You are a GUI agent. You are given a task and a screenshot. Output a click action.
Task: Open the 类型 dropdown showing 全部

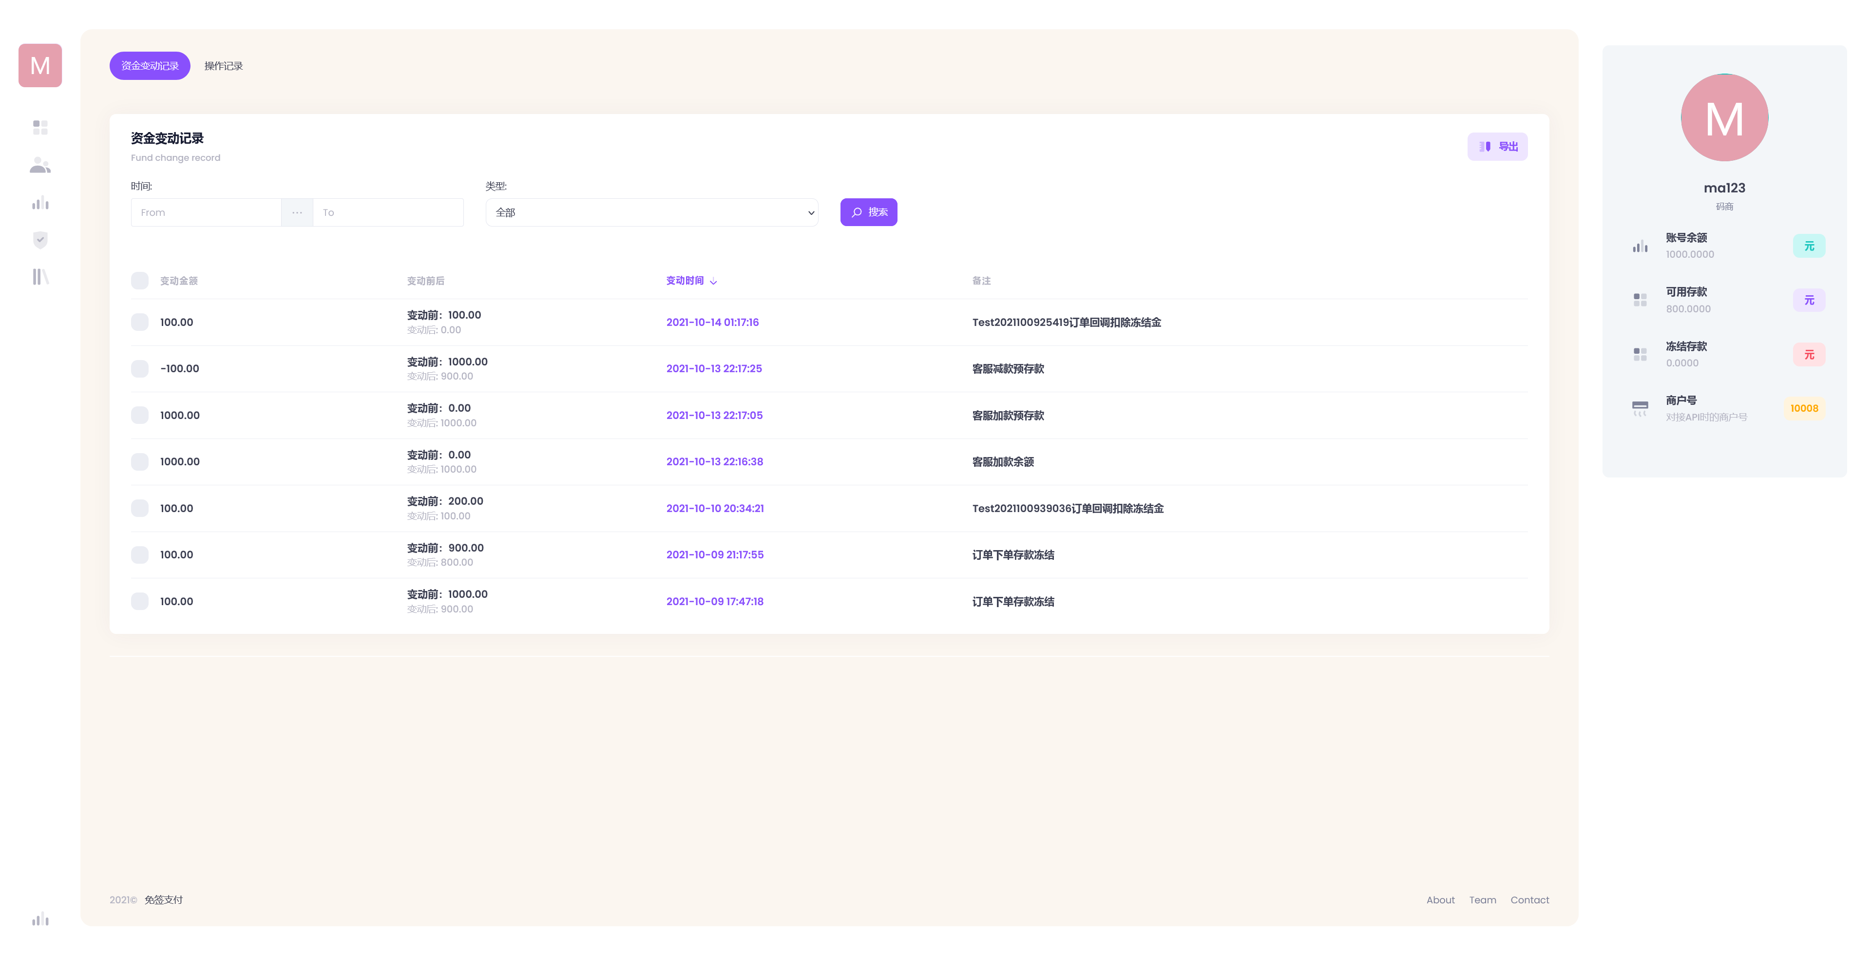[x=651, y=212]
